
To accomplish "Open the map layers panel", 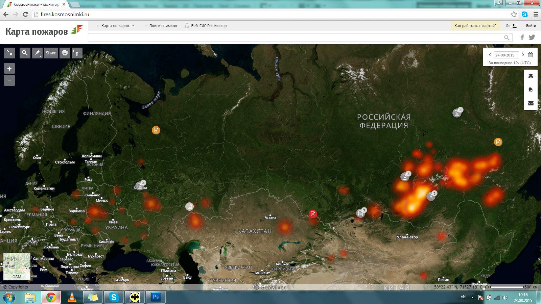I will point(531,76).
